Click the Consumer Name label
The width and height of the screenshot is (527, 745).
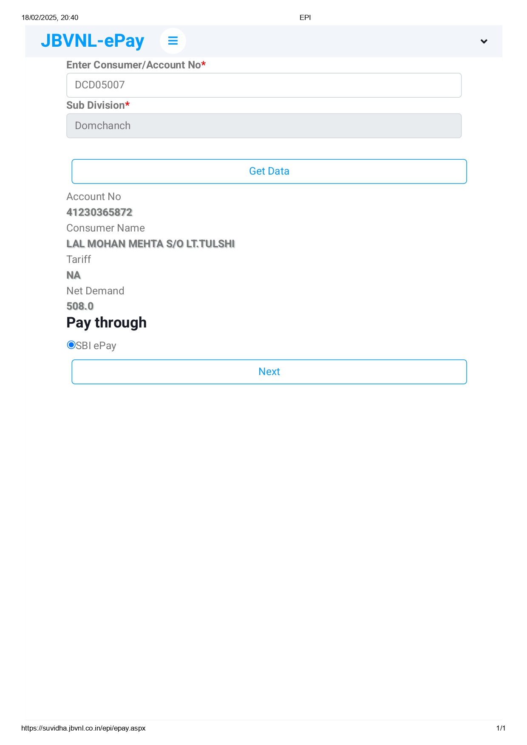click(105, 228)
